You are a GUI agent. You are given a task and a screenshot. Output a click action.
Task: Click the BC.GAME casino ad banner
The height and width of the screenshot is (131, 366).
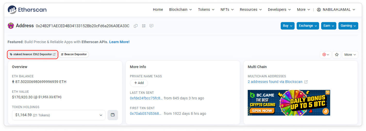click(289, 103)
